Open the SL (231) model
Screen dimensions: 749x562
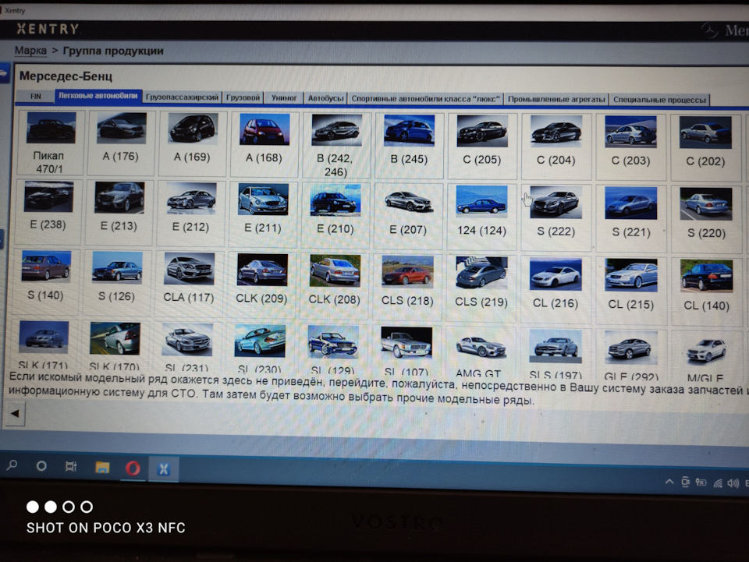click(187, 347)
